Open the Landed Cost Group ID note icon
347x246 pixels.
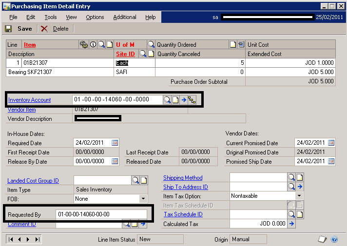pos(144,180)
